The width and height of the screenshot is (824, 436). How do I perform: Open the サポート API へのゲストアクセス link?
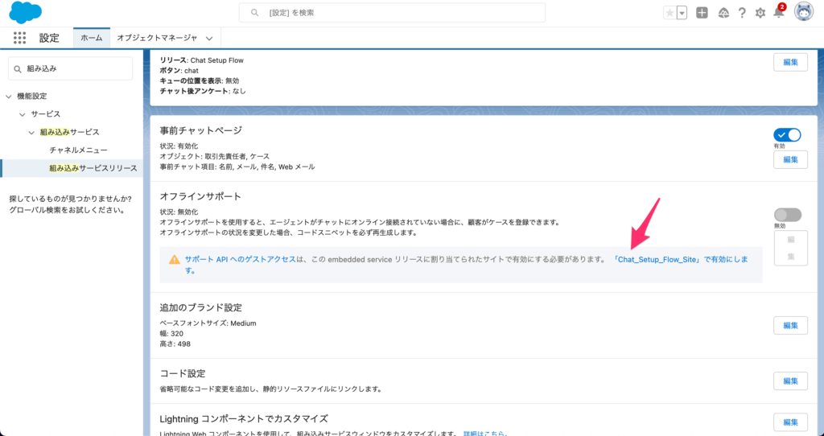point(240,260)
